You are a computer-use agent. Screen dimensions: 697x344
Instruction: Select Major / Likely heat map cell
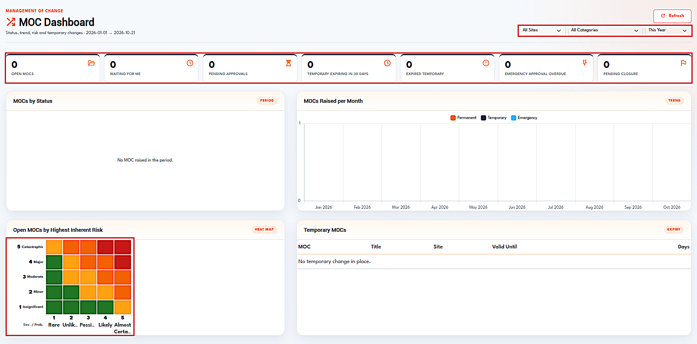[x=105, y=262]
